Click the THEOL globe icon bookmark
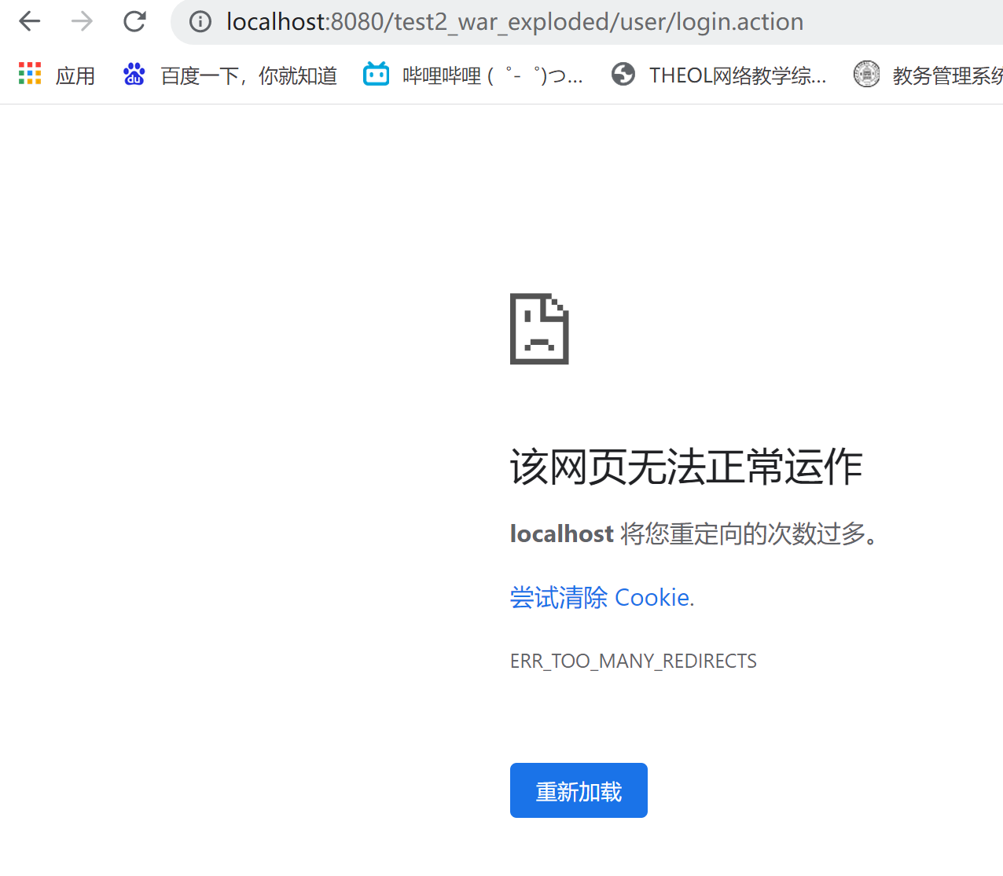 [x=623, y=73]
